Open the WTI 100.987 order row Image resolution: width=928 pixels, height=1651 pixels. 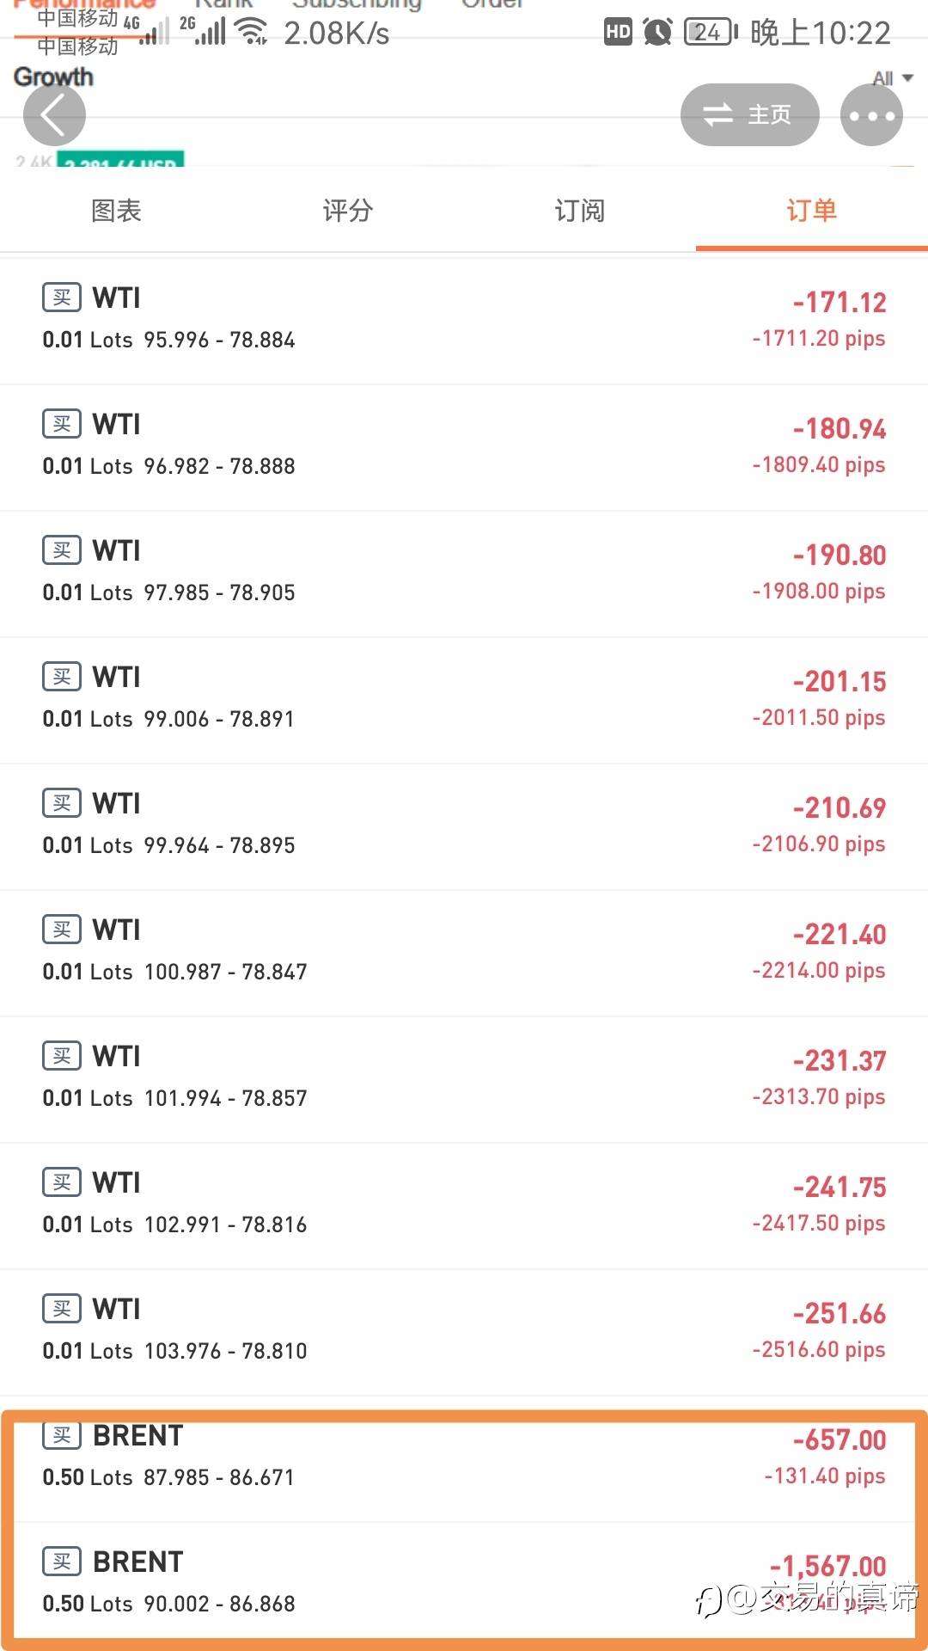[464, 953]
